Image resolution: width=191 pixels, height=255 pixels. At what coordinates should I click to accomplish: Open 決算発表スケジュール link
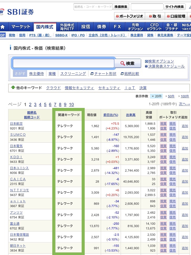166,66
